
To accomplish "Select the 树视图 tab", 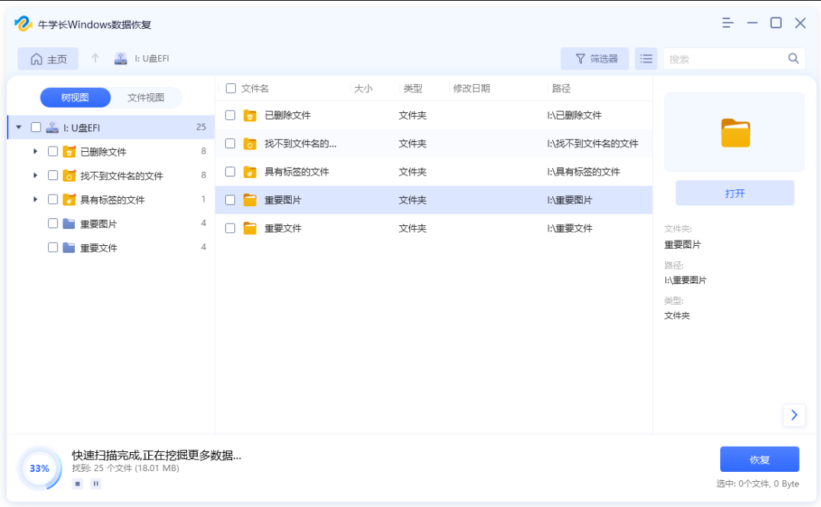I will point(76,97).
